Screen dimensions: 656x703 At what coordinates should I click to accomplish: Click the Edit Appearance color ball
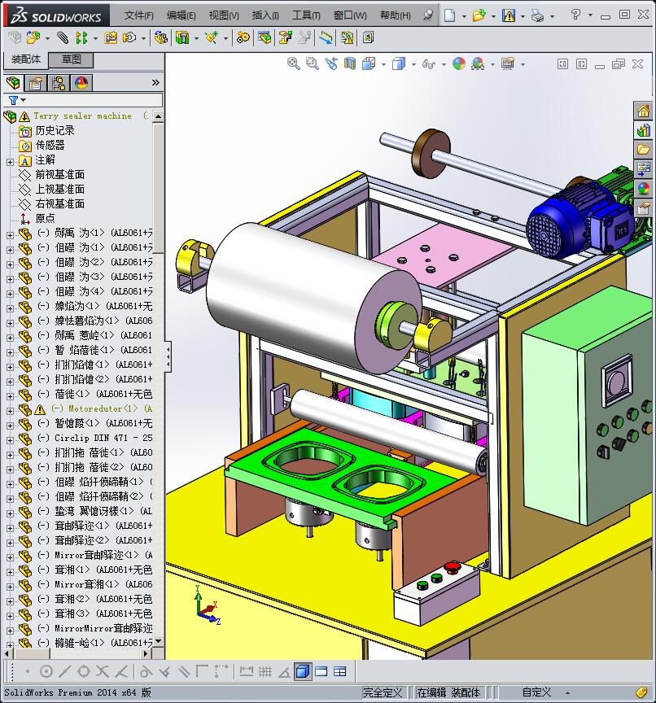[459, 63]
